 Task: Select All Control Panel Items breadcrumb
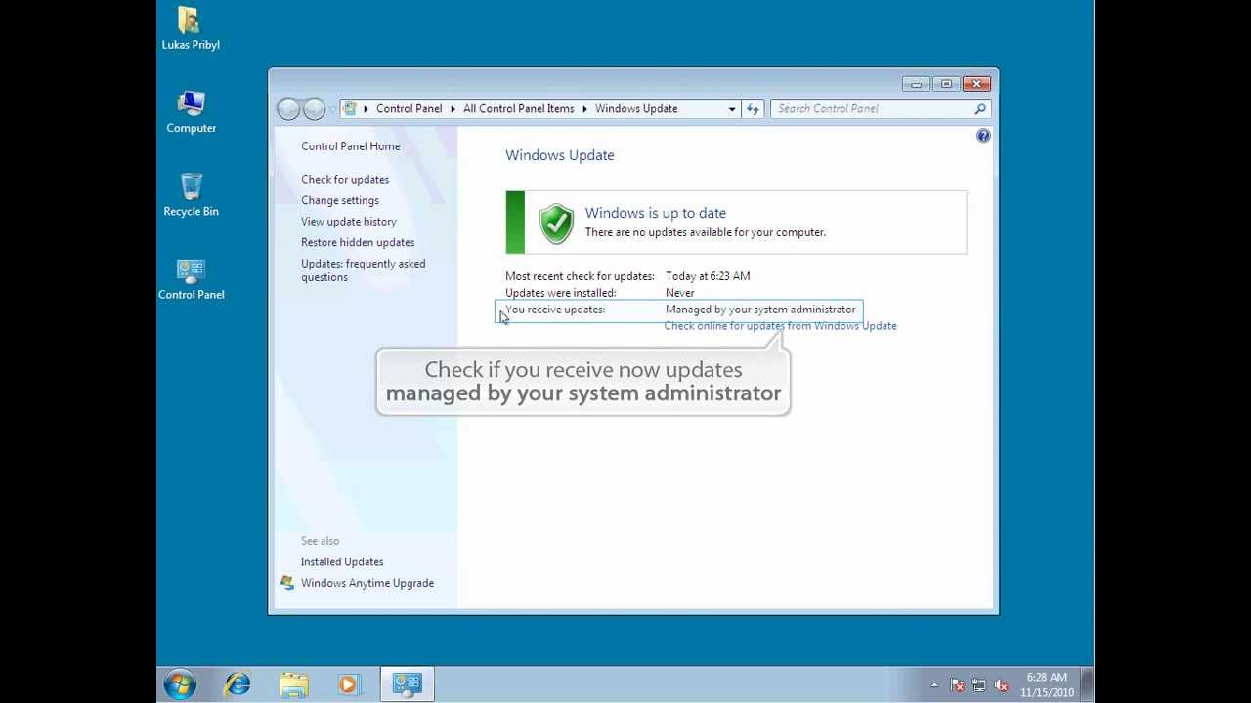click(518, 108)
